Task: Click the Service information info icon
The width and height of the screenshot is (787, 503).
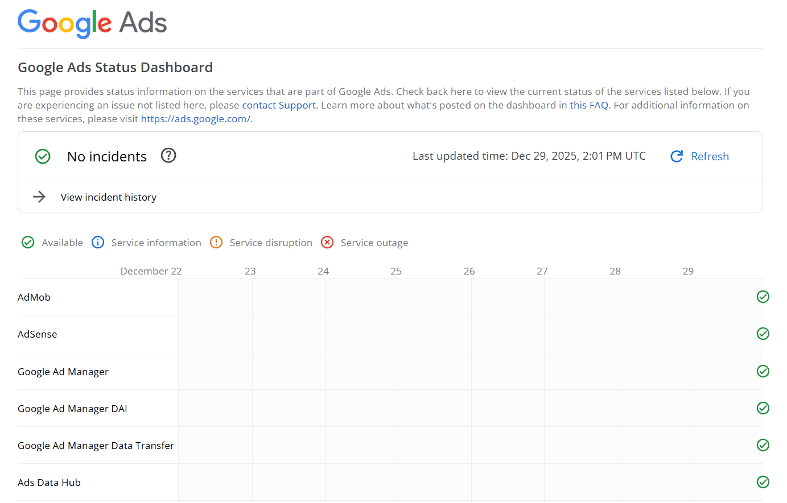Action: tap(98, 242)
